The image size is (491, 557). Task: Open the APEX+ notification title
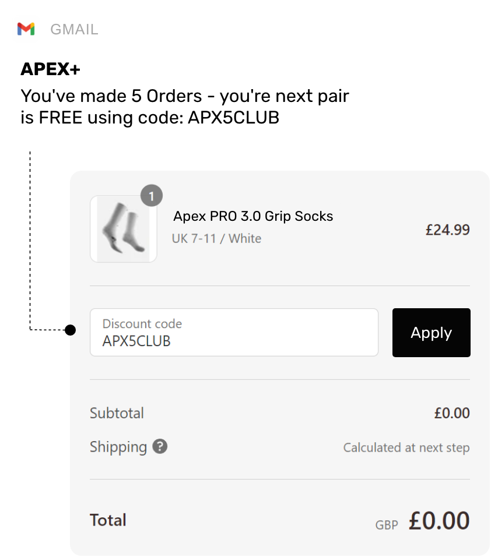tap(50, 69)
